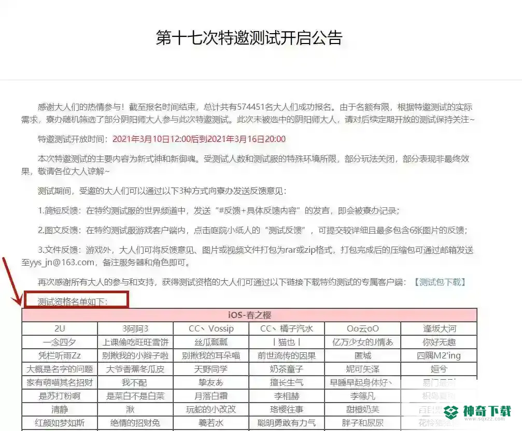Click table cell 李筱凡
Screen dimensions: 522x431
tap(362, 396)
